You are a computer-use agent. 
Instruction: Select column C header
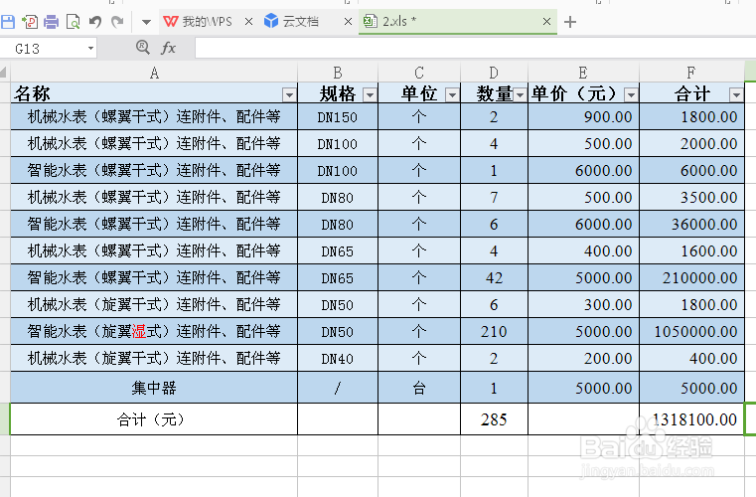419,73
